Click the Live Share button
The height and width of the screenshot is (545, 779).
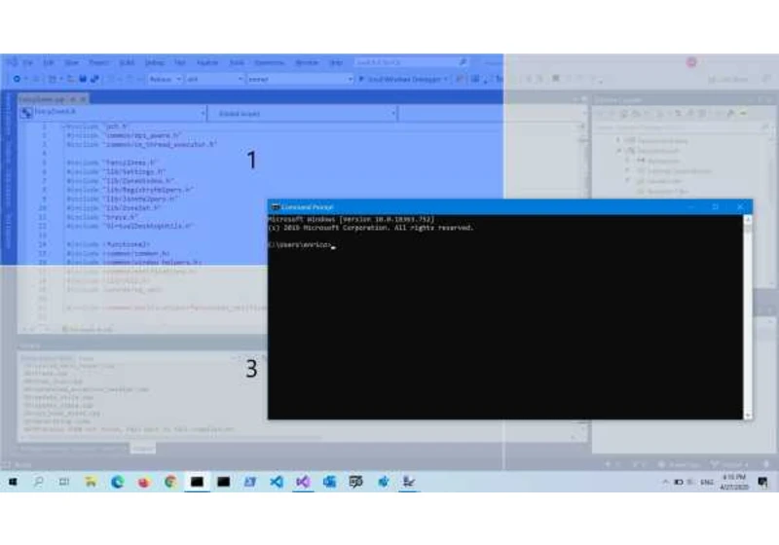coord(729,79)
